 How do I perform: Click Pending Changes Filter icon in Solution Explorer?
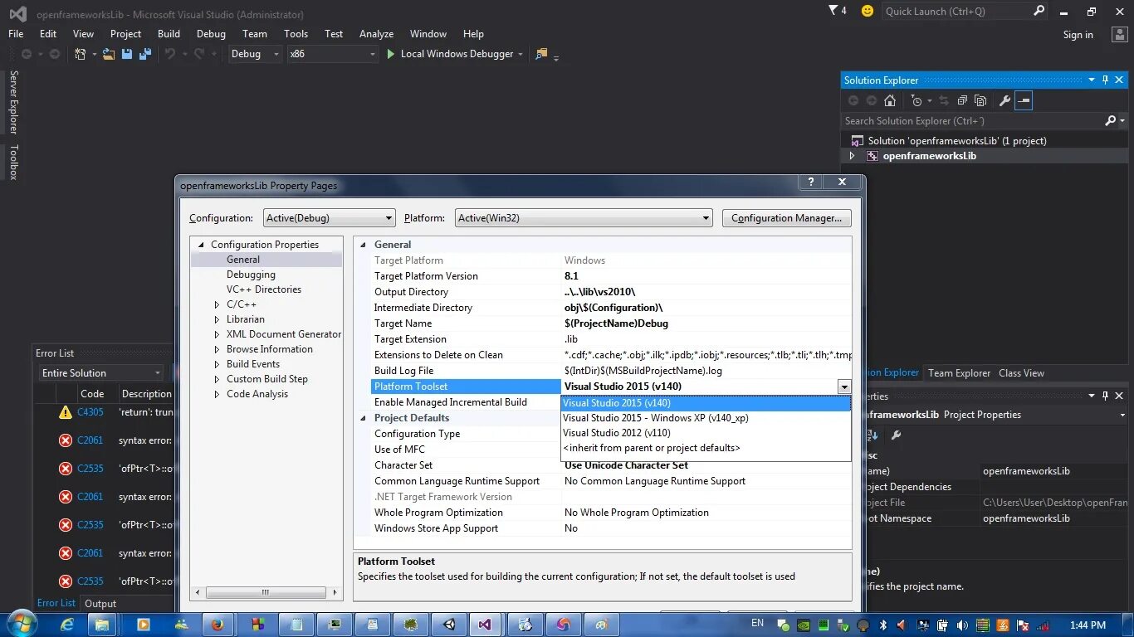[x=916, y=100]
